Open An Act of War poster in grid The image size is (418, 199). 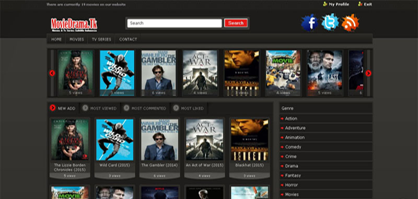coord(204,139)
